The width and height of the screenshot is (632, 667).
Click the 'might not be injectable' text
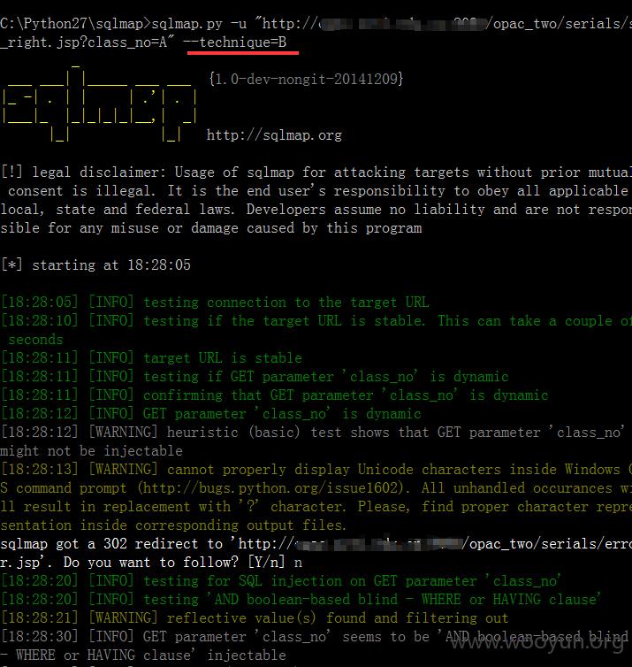(91, 451)
